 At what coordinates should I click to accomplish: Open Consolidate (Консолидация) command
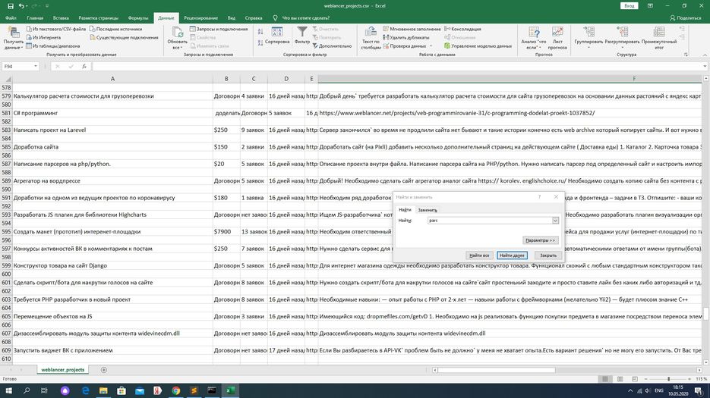pos(462,29)
